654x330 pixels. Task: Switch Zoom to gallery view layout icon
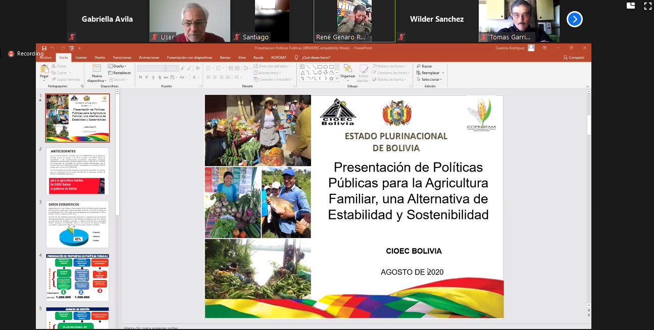click(x=631, y=6)
